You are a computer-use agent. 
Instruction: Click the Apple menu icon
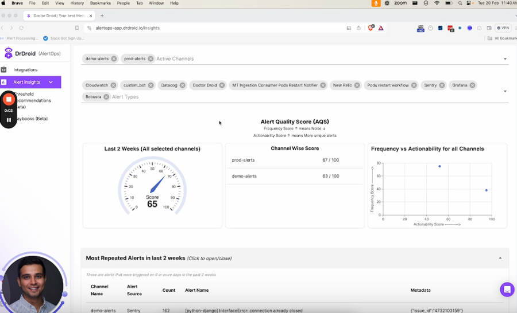(3, 3)
